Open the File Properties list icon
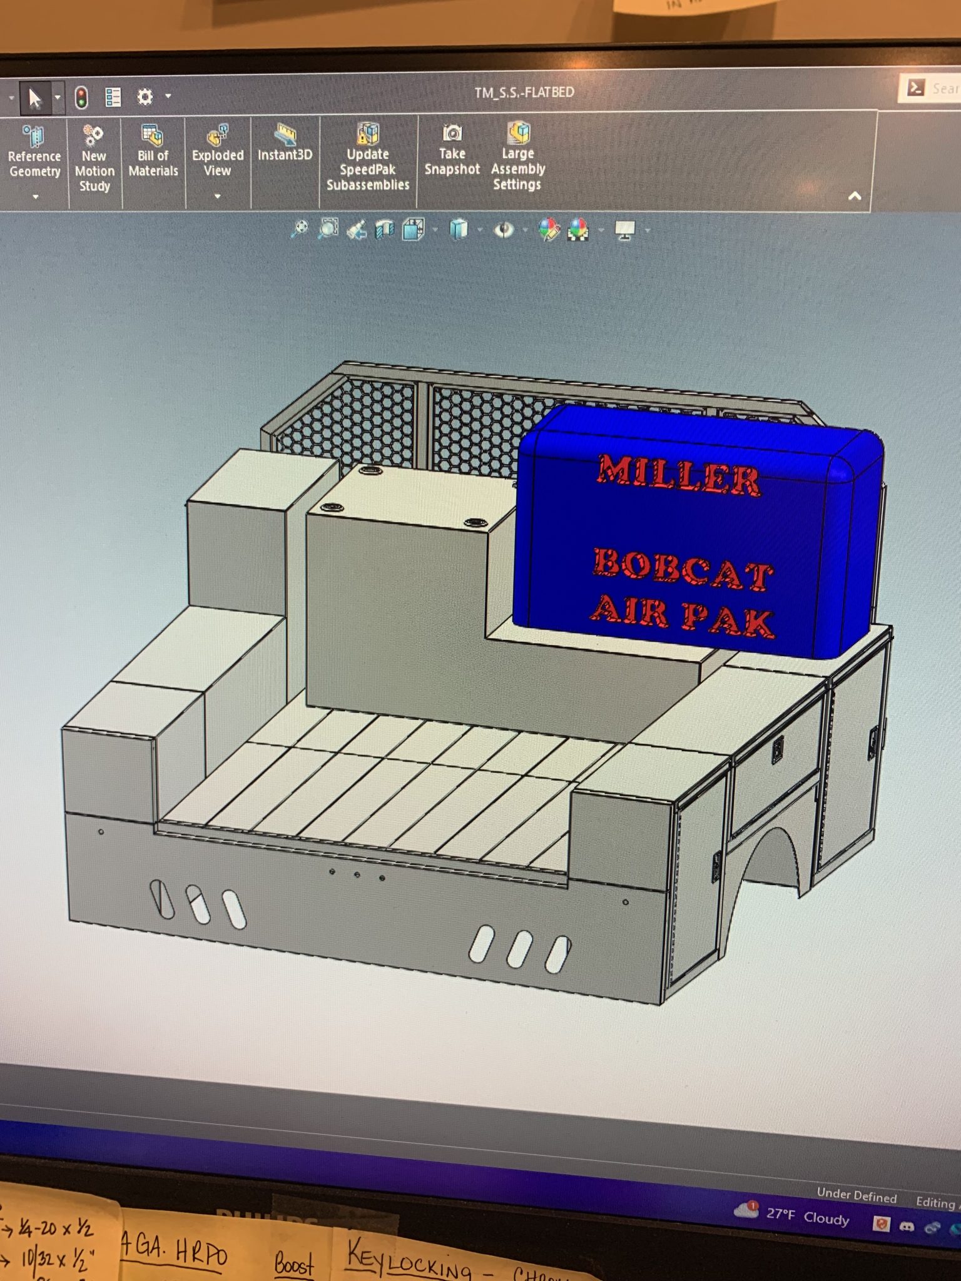The width and height of the screenshot is (961, 1281). (x=113, y=97)
